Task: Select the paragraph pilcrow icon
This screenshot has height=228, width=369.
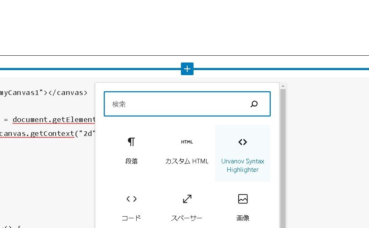Action: pos(131,142)
